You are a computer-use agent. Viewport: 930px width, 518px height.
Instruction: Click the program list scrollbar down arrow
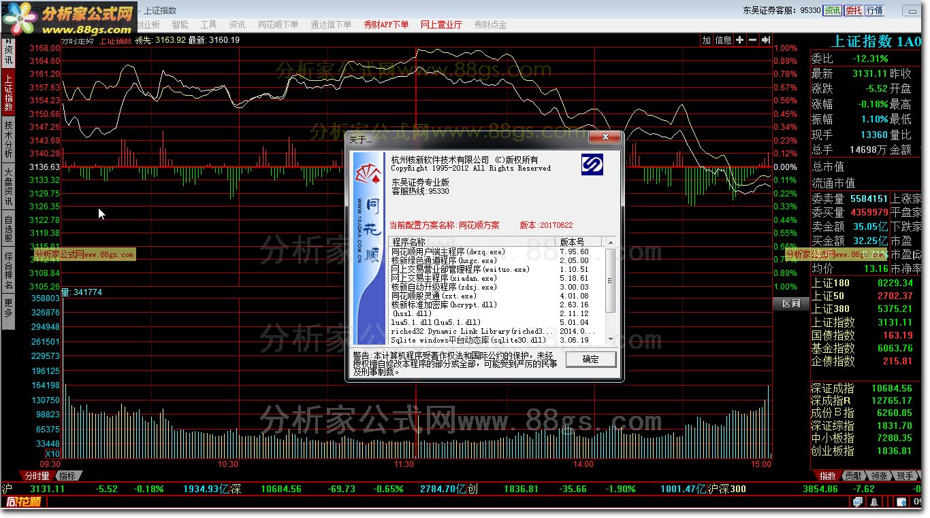610,339
